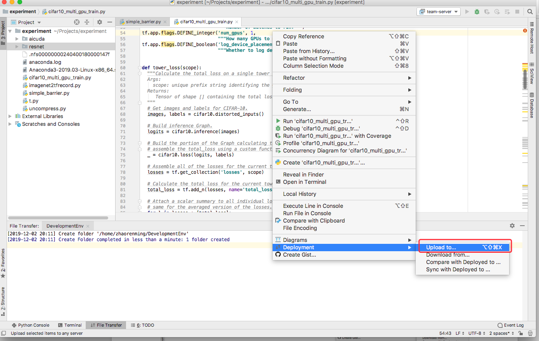Open File Transfer panel gear settings
539x341 pixels.
(512, 226)
